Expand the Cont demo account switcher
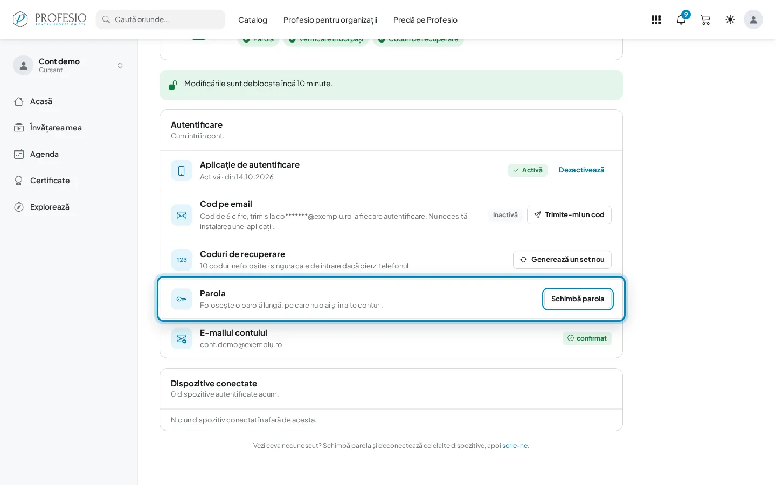 point(68,65)
